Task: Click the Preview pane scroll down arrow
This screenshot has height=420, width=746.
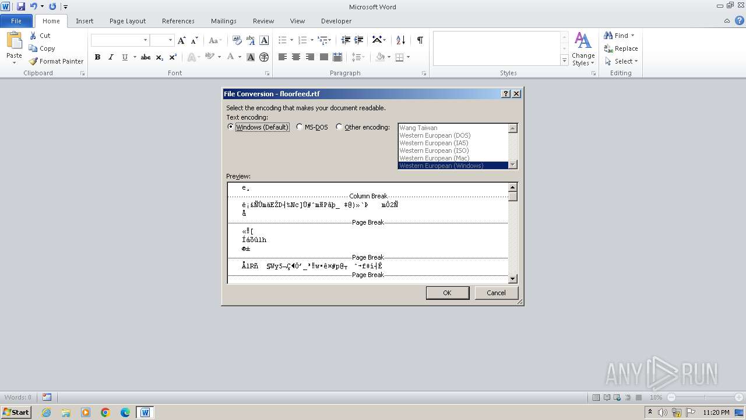Action: pos(513,279)
